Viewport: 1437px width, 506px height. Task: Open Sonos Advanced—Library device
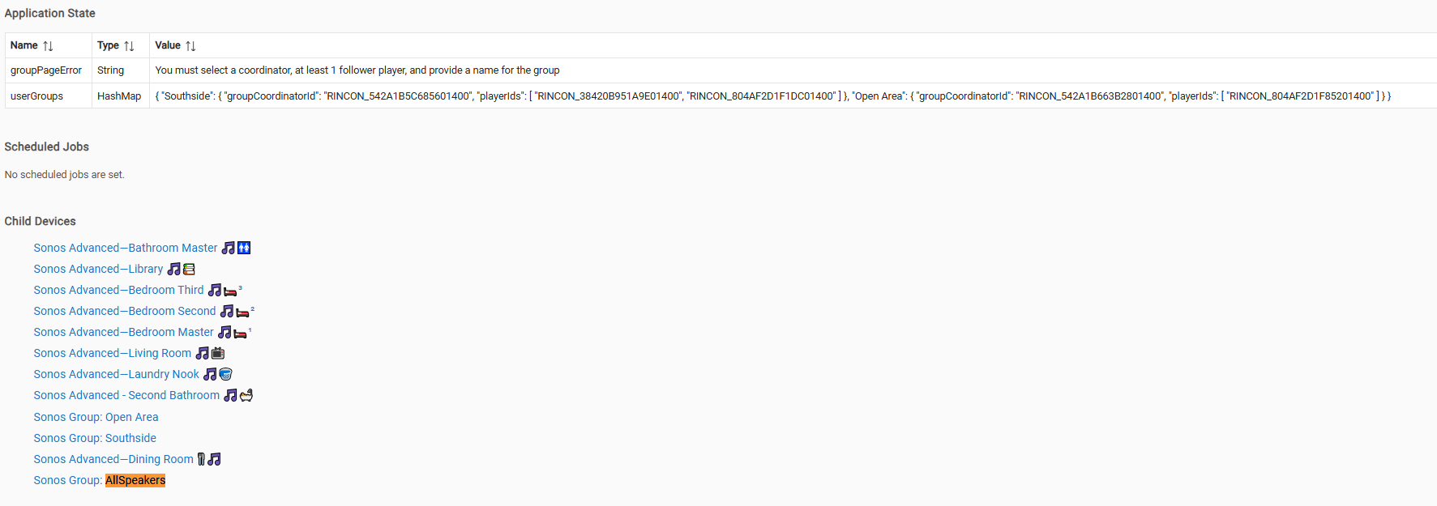click(x=98, y=269)
